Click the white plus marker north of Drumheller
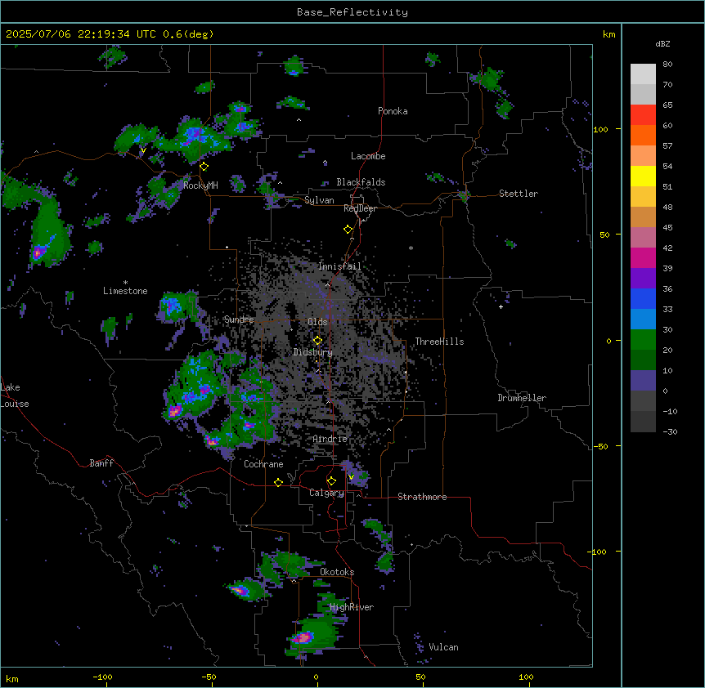Screen dimensions: 705x688 coord(501,306)
